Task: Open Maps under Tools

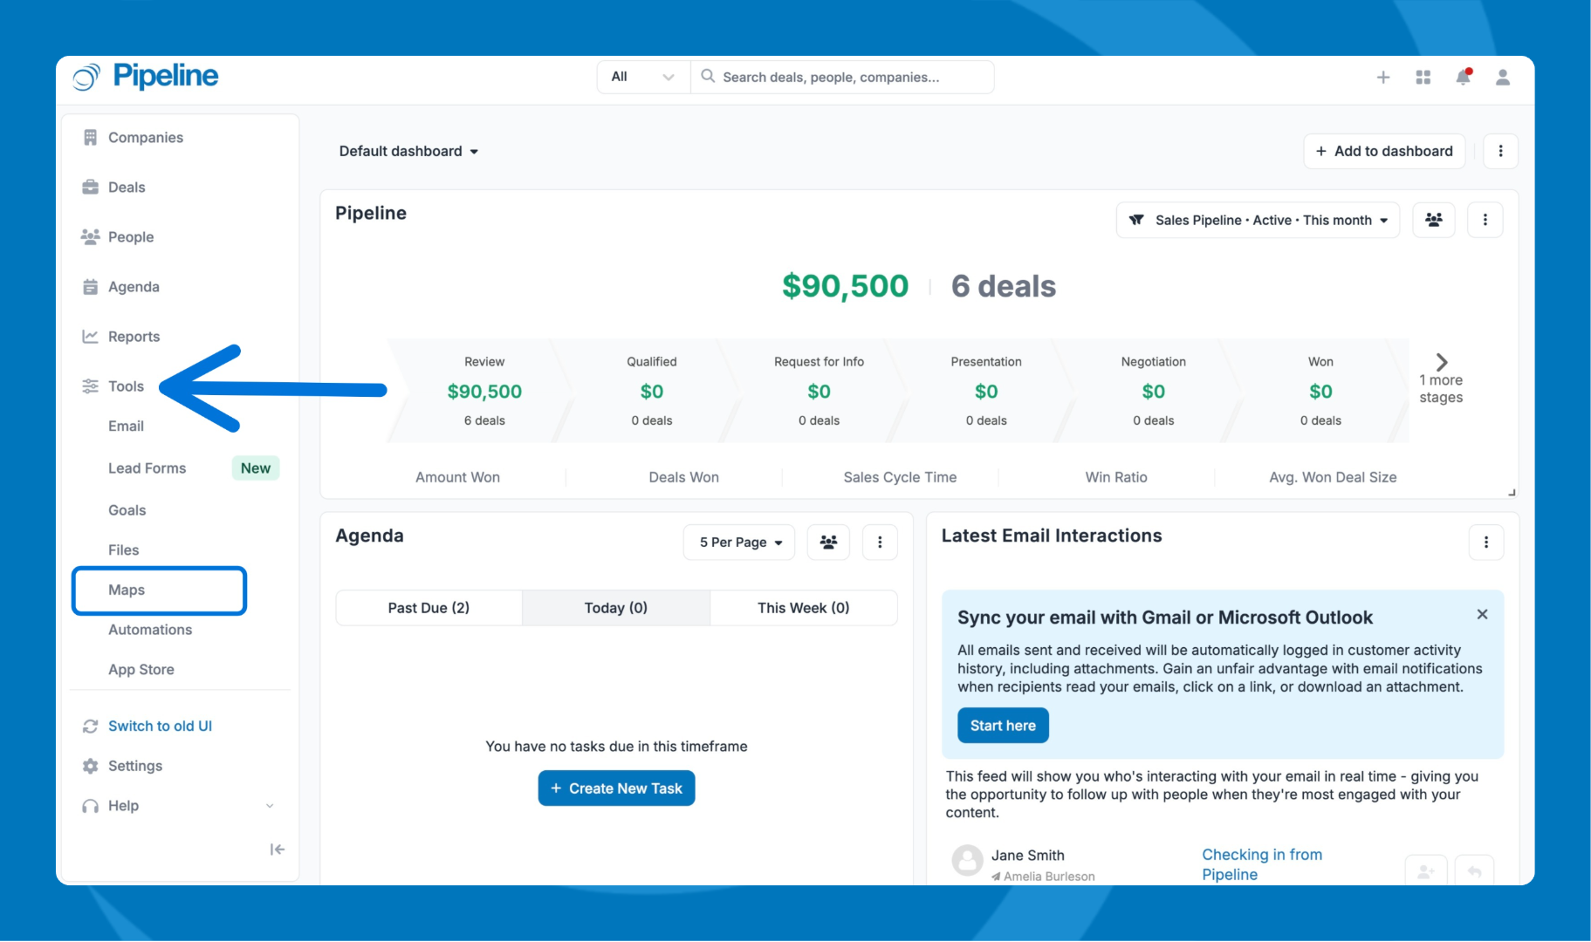Action: pos(127,590)
